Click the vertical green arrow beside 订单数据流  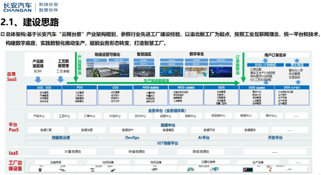244,67
